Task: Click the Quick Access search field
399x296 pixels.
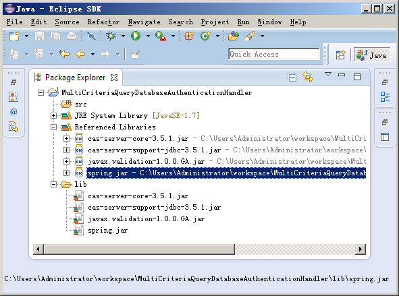Action: (x=274, y=54)
